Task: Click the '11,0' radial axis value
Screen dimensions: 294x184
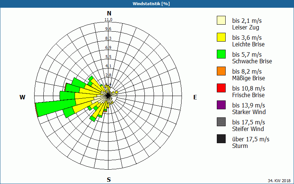Action: [x=108, y=20]
